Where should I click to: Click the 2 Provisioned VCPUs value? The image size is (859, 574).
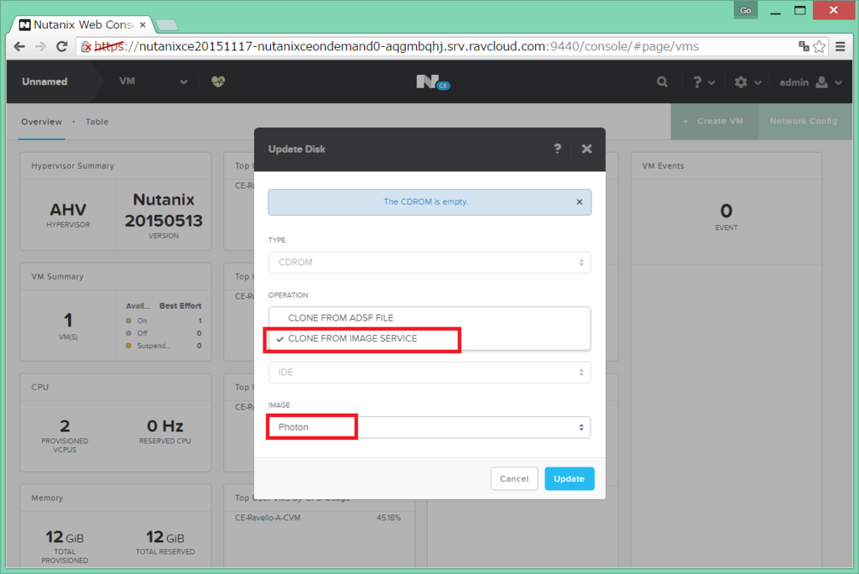tap(65, 425)
